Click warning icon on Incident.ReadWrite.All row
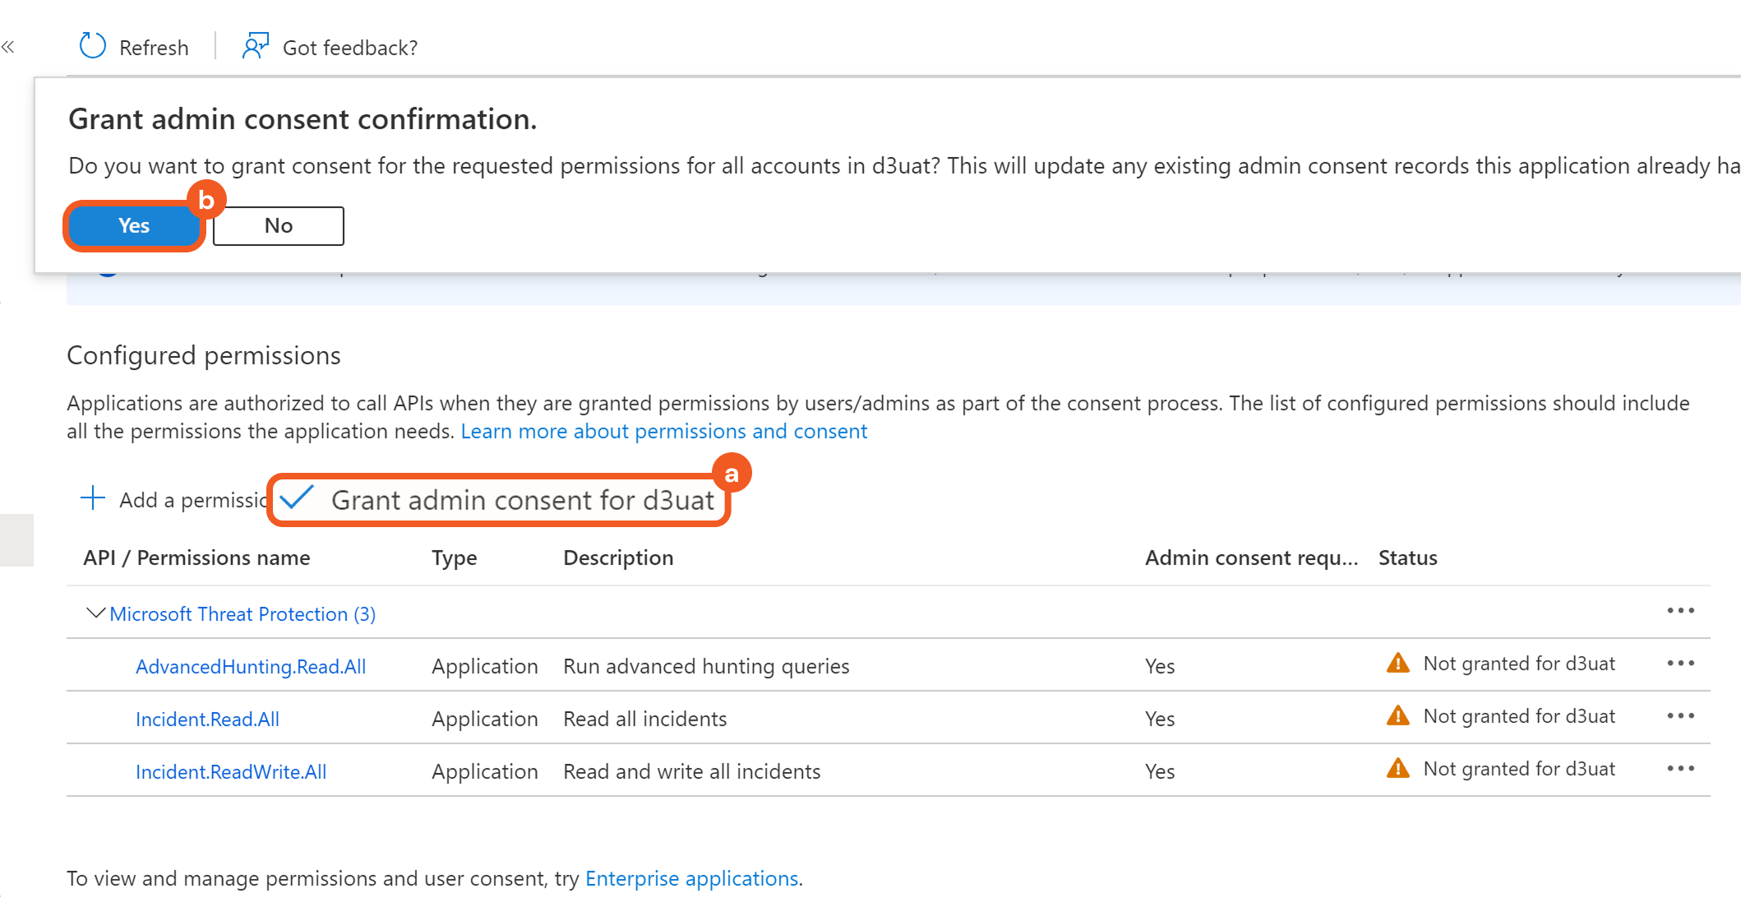Viewport: 1741px width, 921px height. (1397, 768)
